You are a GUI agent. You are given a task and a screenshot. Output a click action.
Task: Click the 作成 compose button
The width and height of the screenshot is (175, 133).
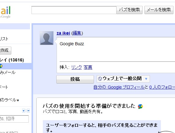pos(6,50)
